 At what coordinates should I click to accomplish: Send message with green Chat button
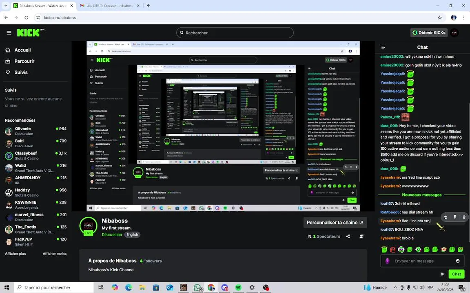pos(456,274)
